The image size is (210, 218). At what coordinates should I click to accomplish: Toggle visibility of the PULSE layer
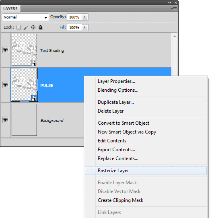pyautogui.click(x=5, y=85)
